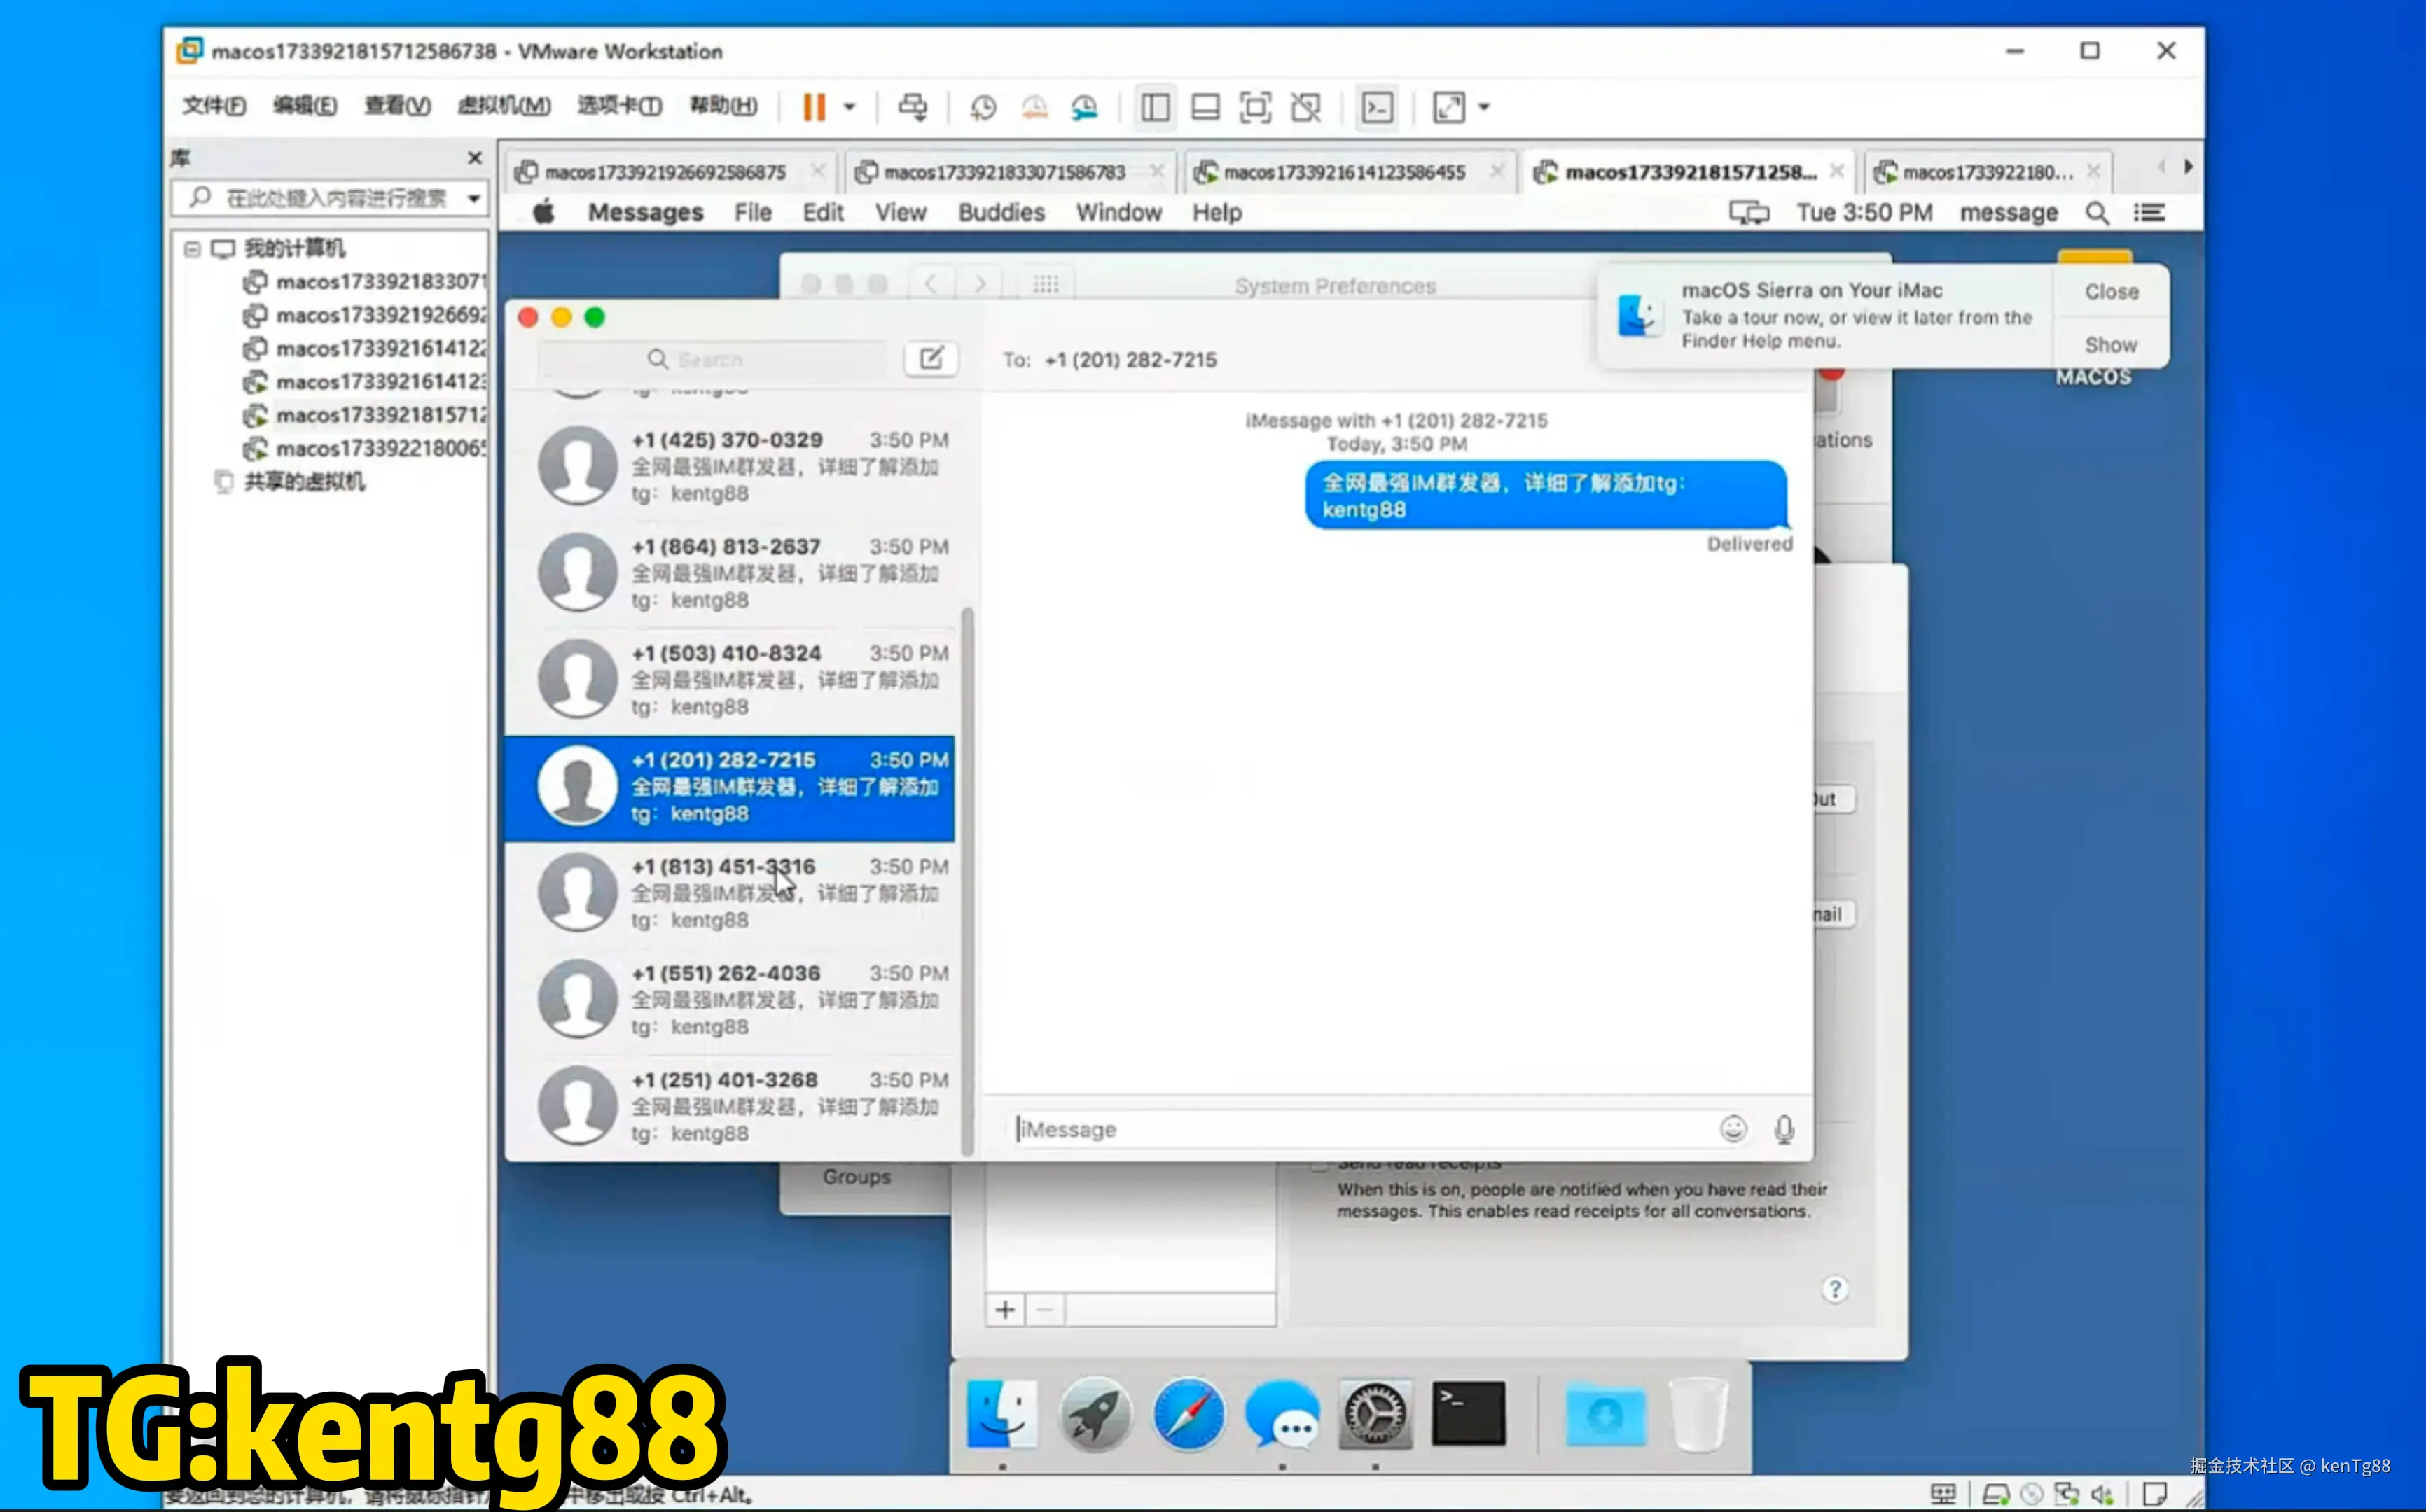Expand the library search box dropdown arrow
The height and width of the screenshot is (1512, 2426).
click(x=474, y=198)
